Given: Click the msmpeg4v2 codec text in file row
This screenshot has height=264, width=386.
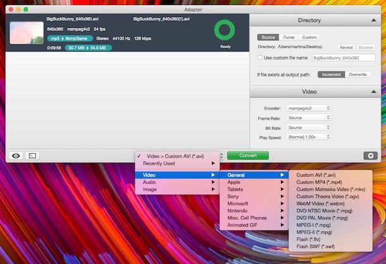Looking at the screenshot, I should (78, 29).
